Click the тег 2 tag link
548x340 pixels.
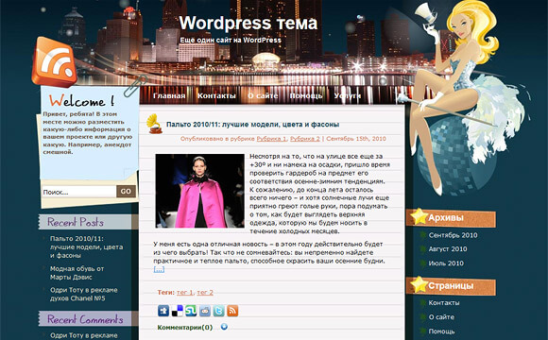(205, 293)
